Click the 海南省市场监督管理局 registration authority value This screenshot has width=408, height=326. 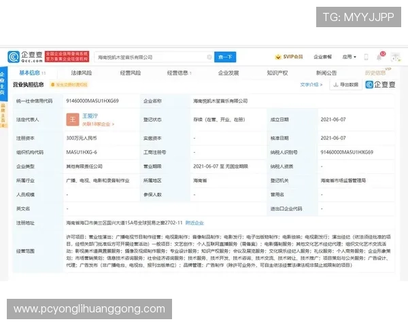coord(343,181)
